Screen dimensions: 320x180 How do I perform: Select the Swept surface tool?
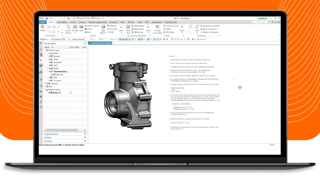pos(167,29)
